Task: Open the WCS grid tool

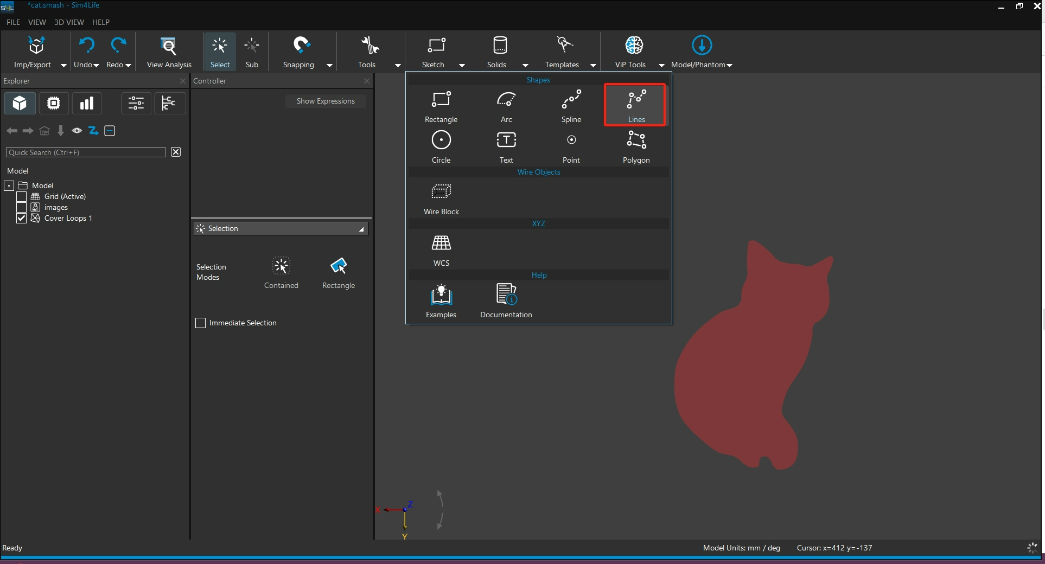Action: pos(441,249)
